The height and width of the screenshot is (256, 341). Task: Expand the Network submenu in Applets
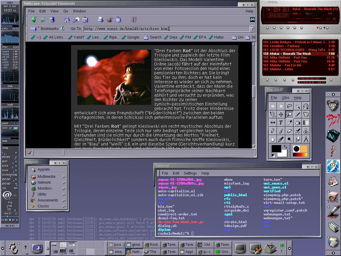pyautogui.click(x=48, y=183)
